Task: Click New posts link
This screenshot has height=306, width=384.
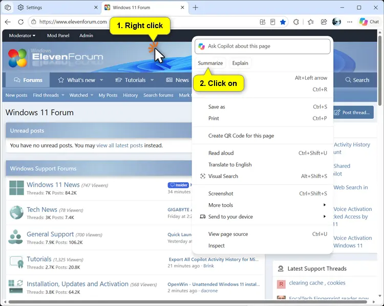Action: tap(16, 95)
